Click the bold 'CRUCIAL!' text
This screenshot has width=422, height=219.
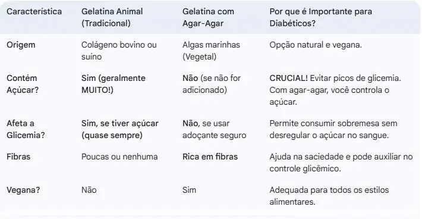pos(288,78)
